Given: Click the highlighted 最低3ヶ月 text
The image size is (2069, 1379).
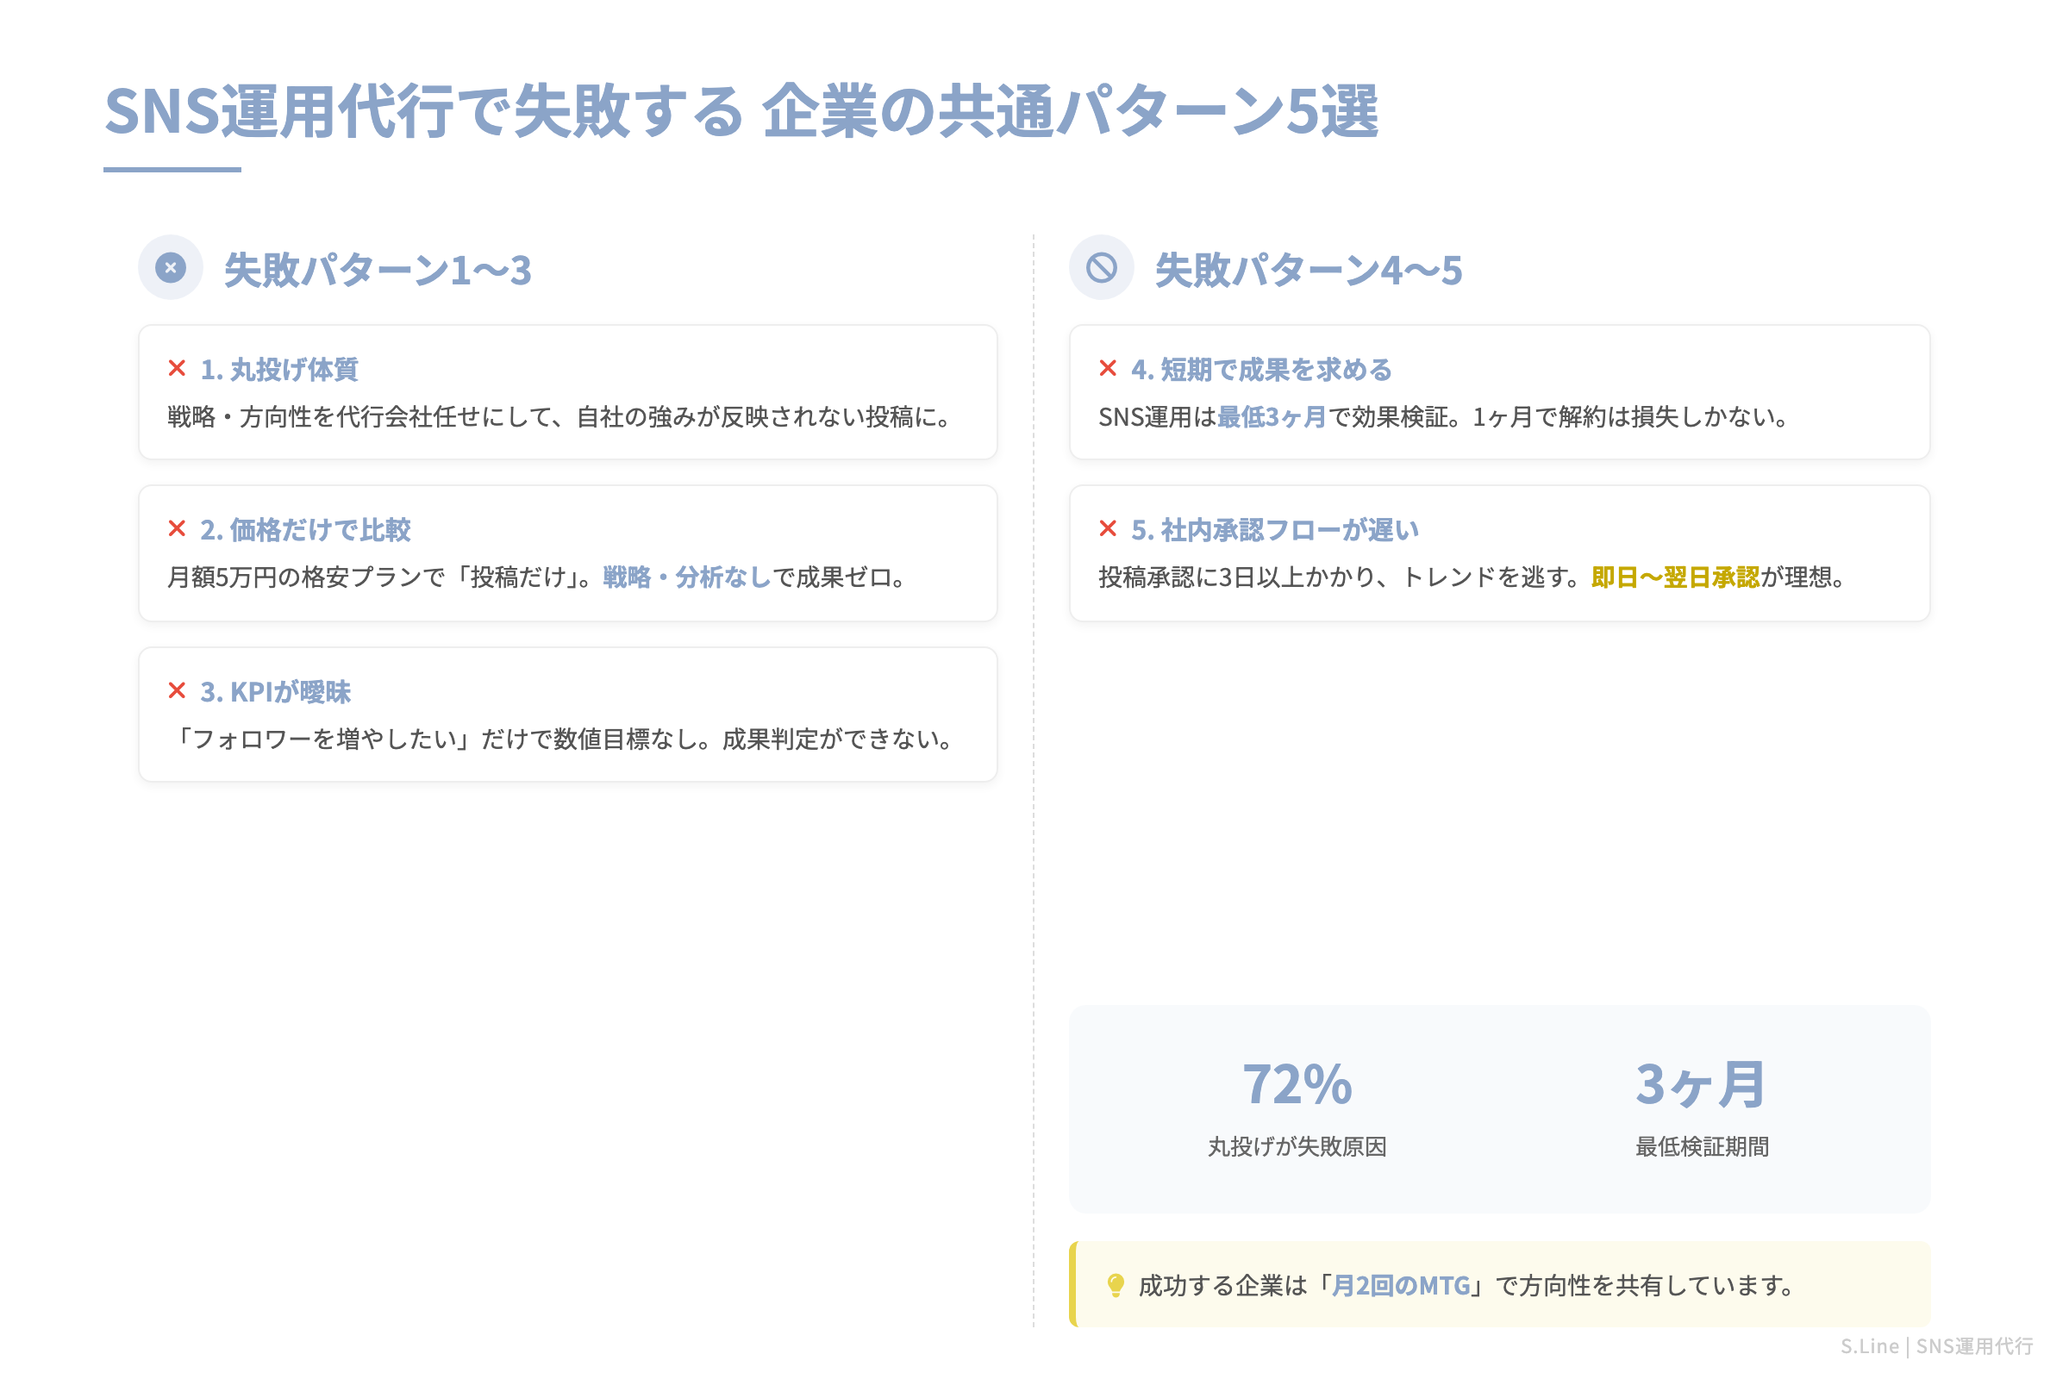Looking at the screenshot, I should (1270, 419).
